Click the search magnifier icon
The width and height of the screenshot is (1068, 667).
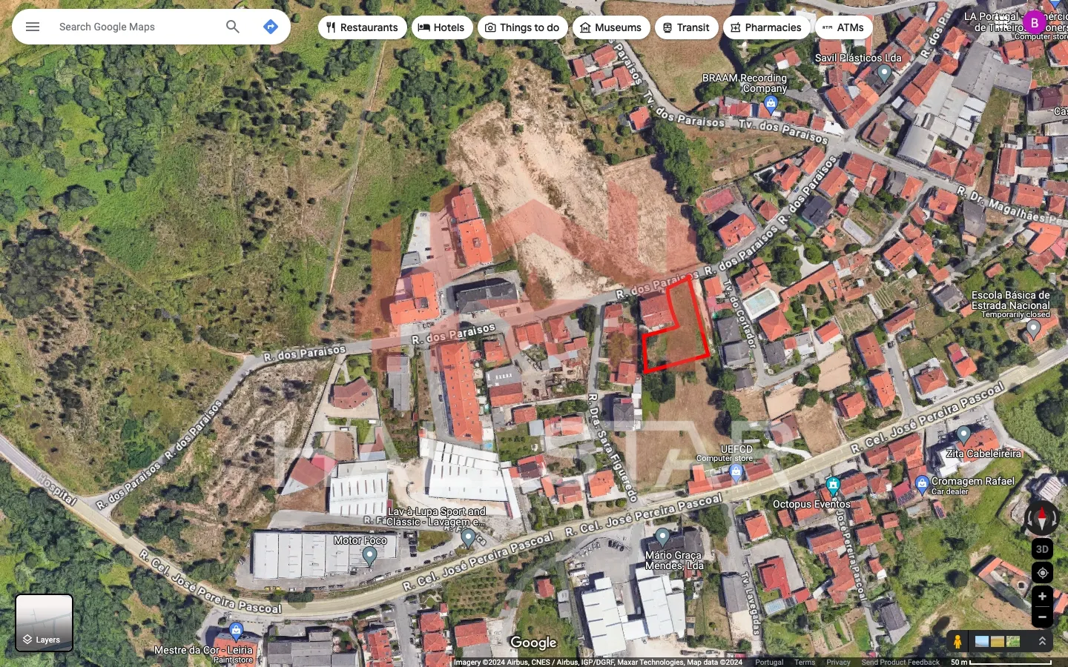(x=233, y=27)
